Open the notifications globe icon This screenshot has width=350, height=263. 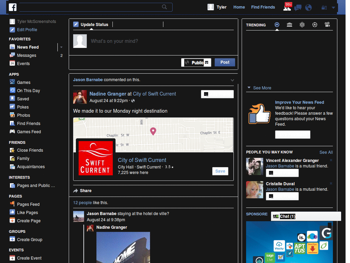pos(308,8)
